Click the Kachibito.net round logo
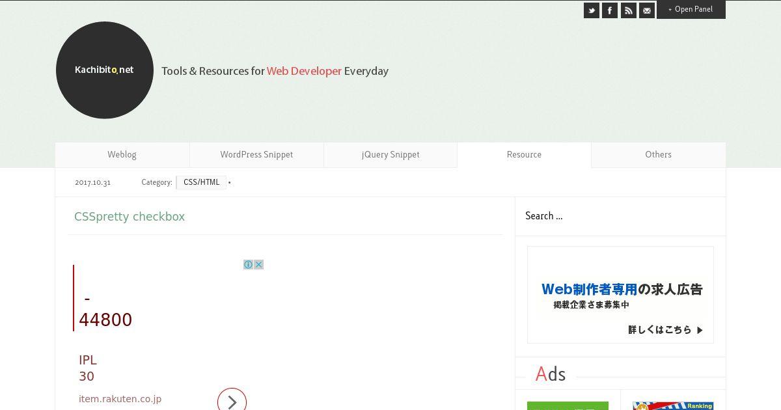The image size is (781, 410). point(105,70)
